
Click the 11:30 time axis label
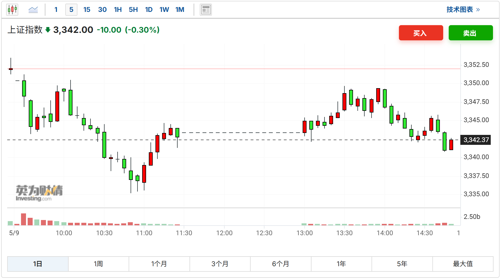184,233
